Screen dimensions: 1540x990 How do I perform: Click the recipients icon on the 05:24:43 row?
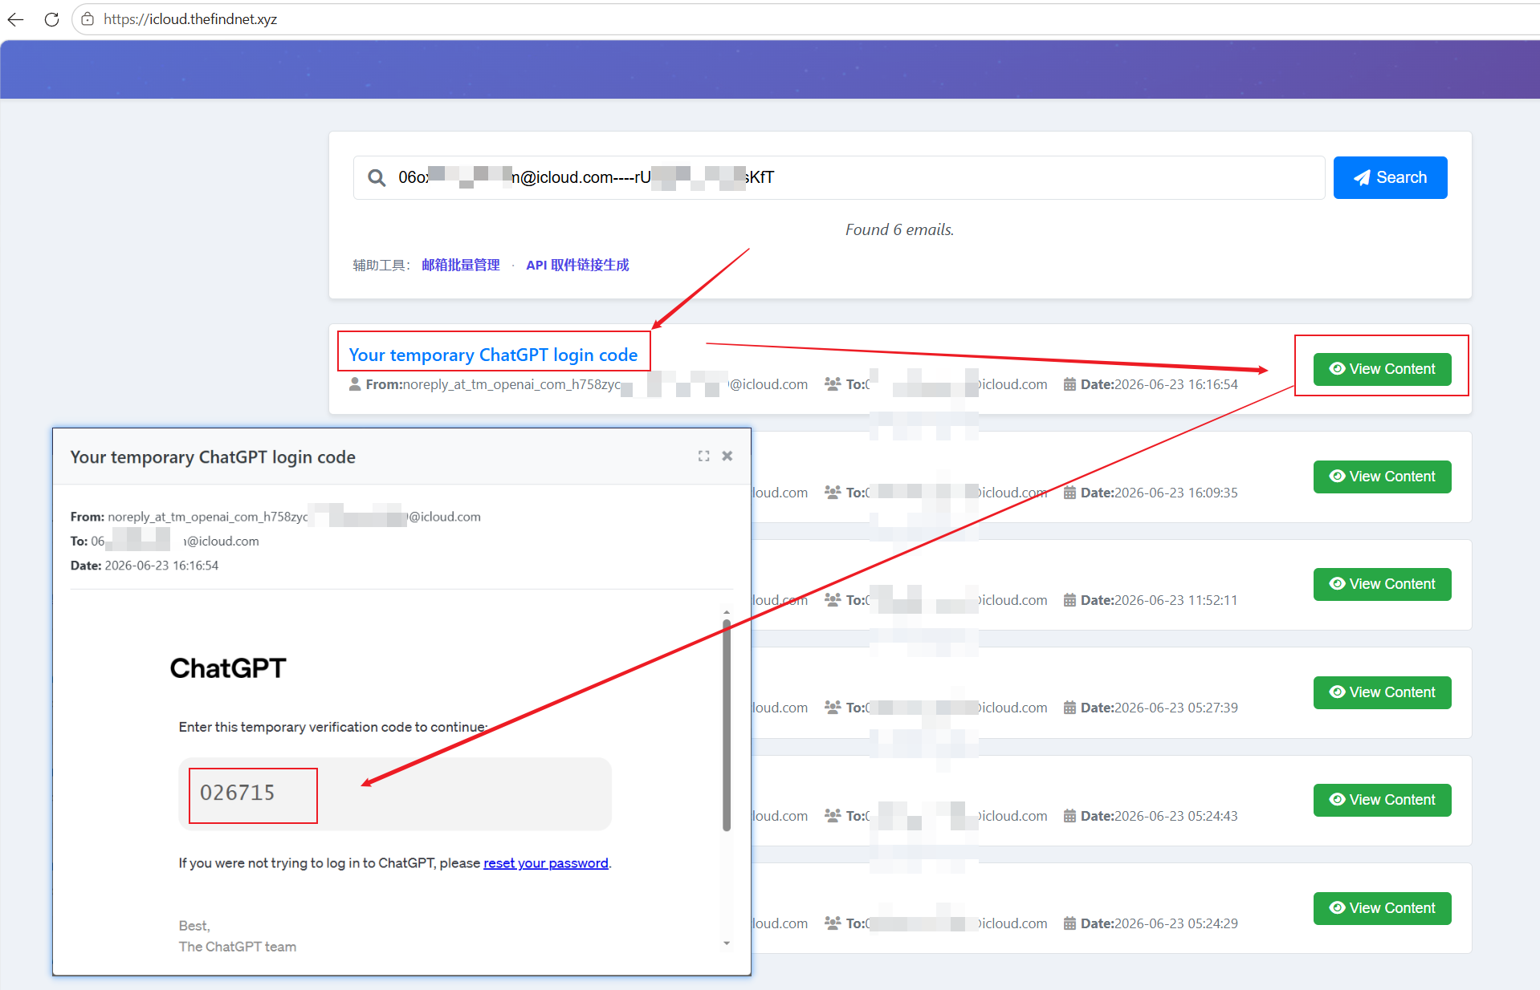[x=833, y=816]
